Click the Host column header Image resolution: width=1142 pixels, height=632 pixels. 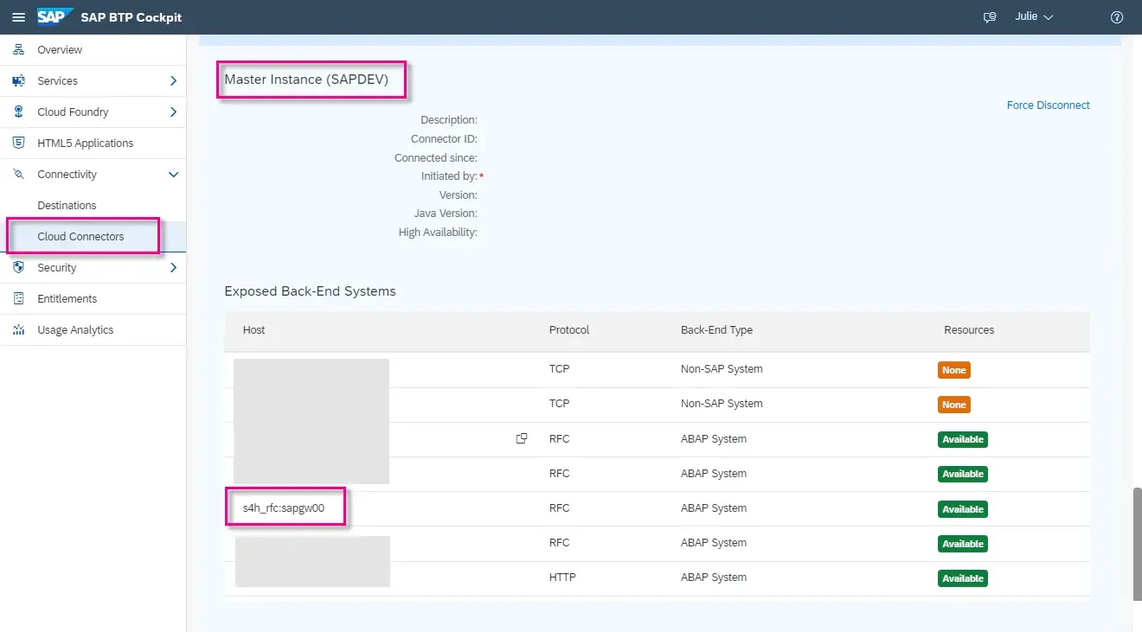pos(253,330)
